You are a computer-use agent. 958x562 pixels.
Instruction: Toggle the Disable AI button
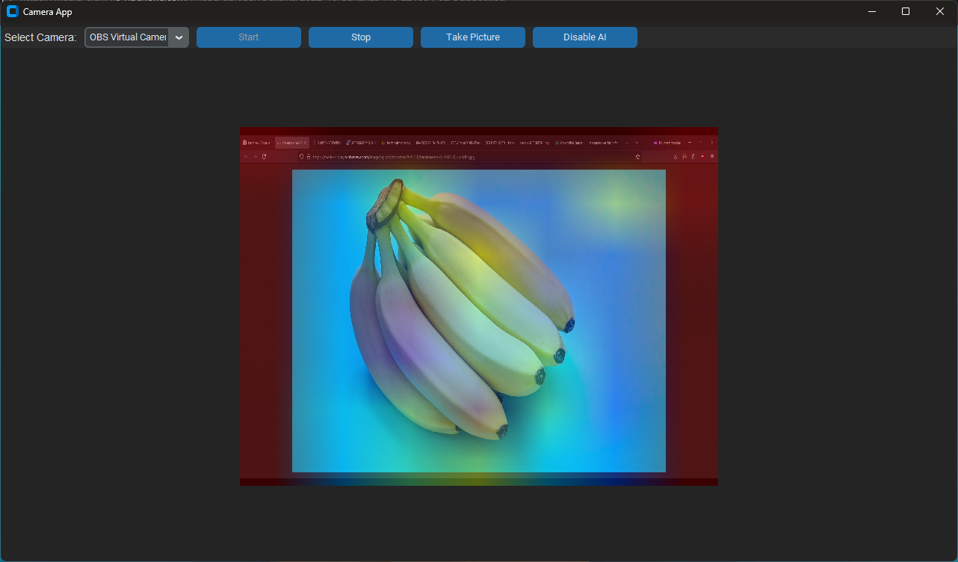(x=584, y=37)
